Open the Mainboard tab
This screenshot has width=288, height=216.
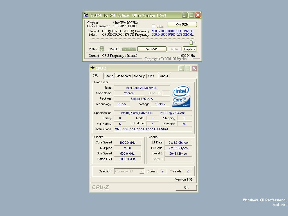click(x=123, y=76)
